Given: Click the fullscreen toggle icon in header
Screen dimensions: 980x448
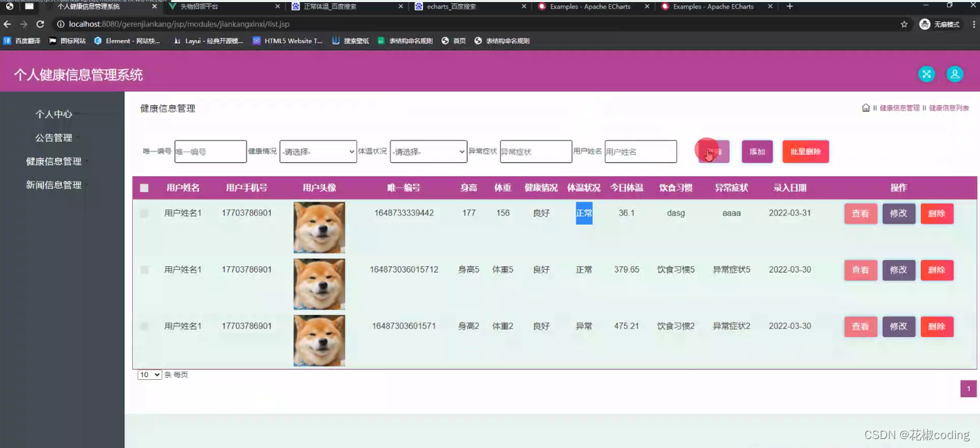Looking at the screenshot, I should point(926,74).
